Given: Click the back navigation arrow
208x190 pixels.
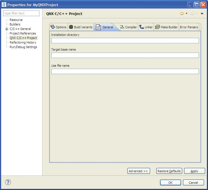Looking at the screenshot, I should pos(182,14).
